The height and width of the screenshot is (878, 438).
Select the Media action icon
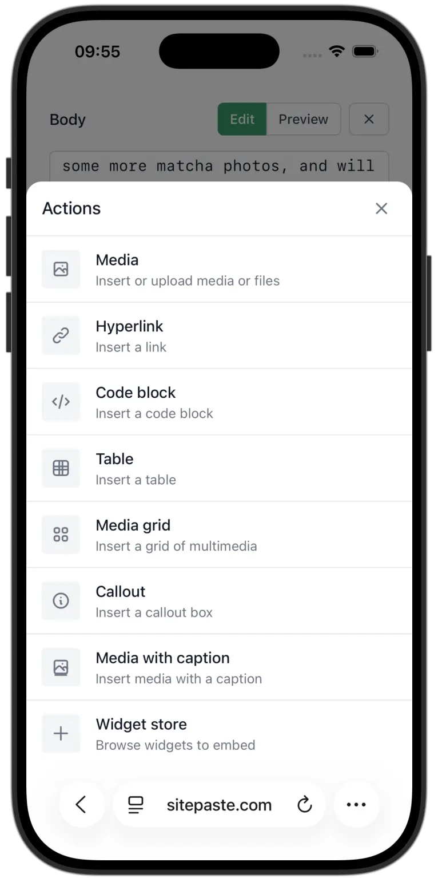click(61, 269)
